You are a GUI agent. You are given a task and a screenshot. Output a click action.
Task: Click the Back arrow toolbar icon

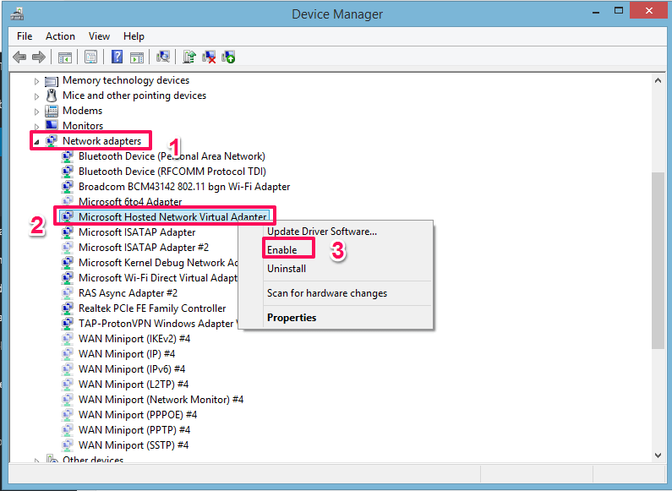(x=19, y=57)
